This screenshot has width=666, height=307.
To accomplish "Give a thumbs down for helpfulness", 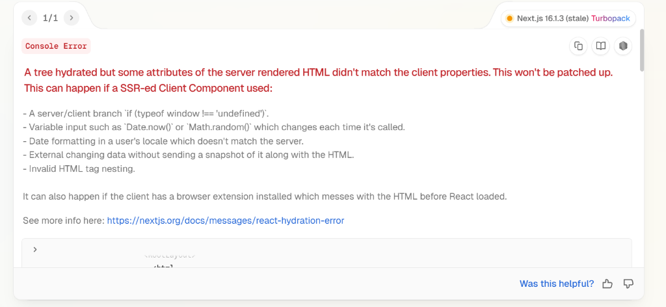I will (628, 284).
